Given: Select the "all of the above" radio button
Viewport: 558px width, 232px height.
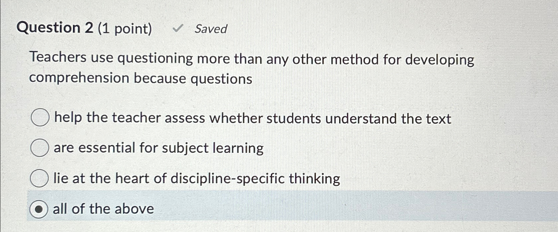Looking at the screenshot, I should coord(39,209).
